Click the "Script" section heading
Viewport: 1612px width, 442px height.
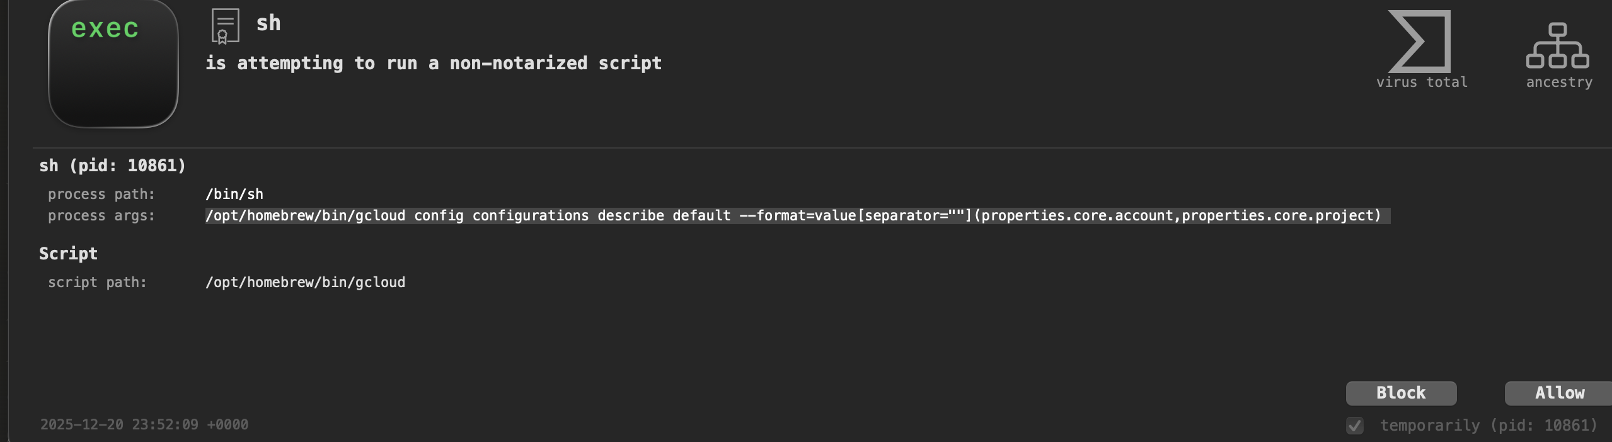[x=68, y=254]
